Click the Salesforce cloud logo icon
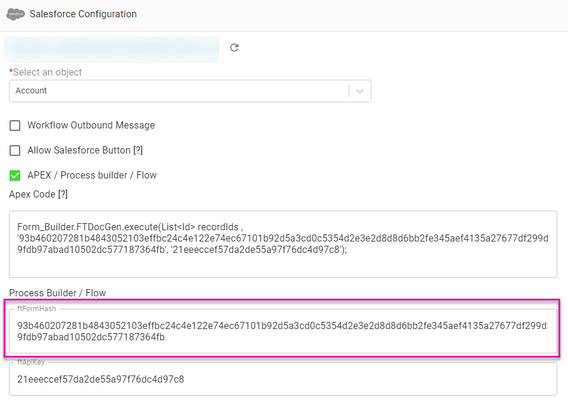 (x=15, y=14)
